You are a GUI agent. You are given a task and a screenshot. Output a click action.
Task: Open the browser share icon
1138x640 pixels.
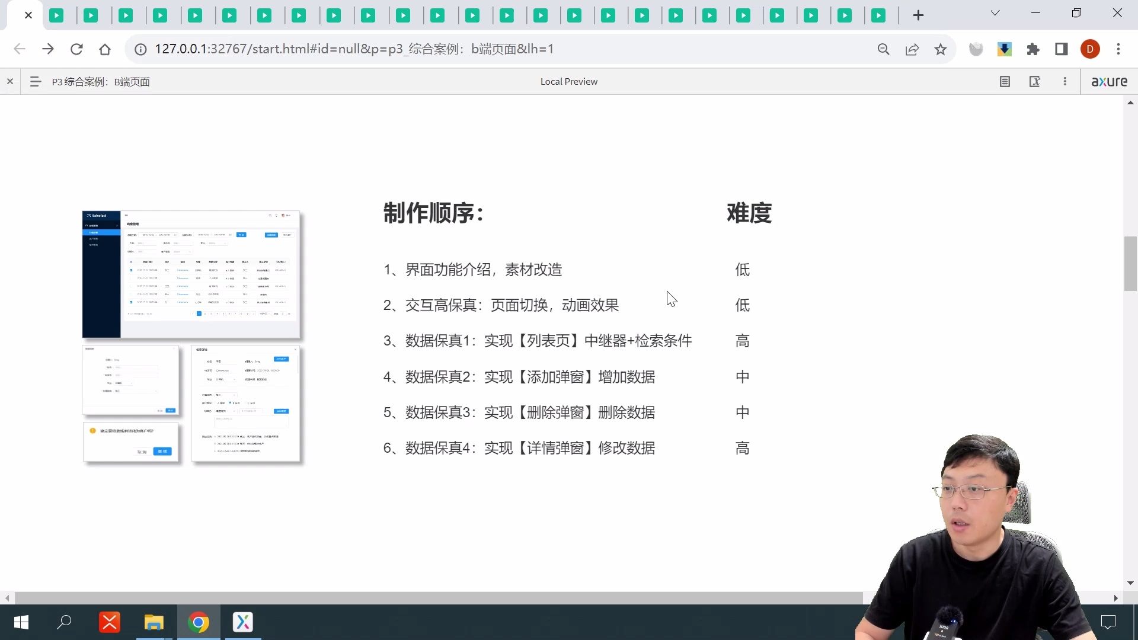pos(912,49)
